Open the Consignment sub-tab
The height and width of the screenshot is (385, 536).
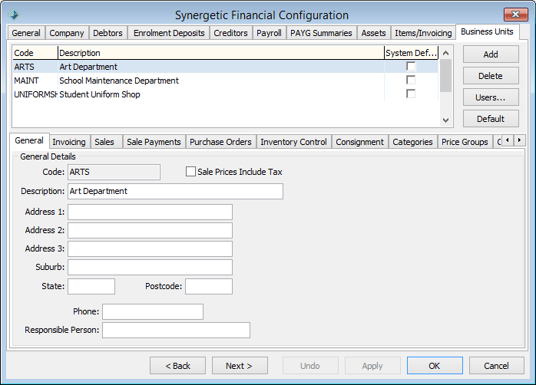click(x=359, y=142)
